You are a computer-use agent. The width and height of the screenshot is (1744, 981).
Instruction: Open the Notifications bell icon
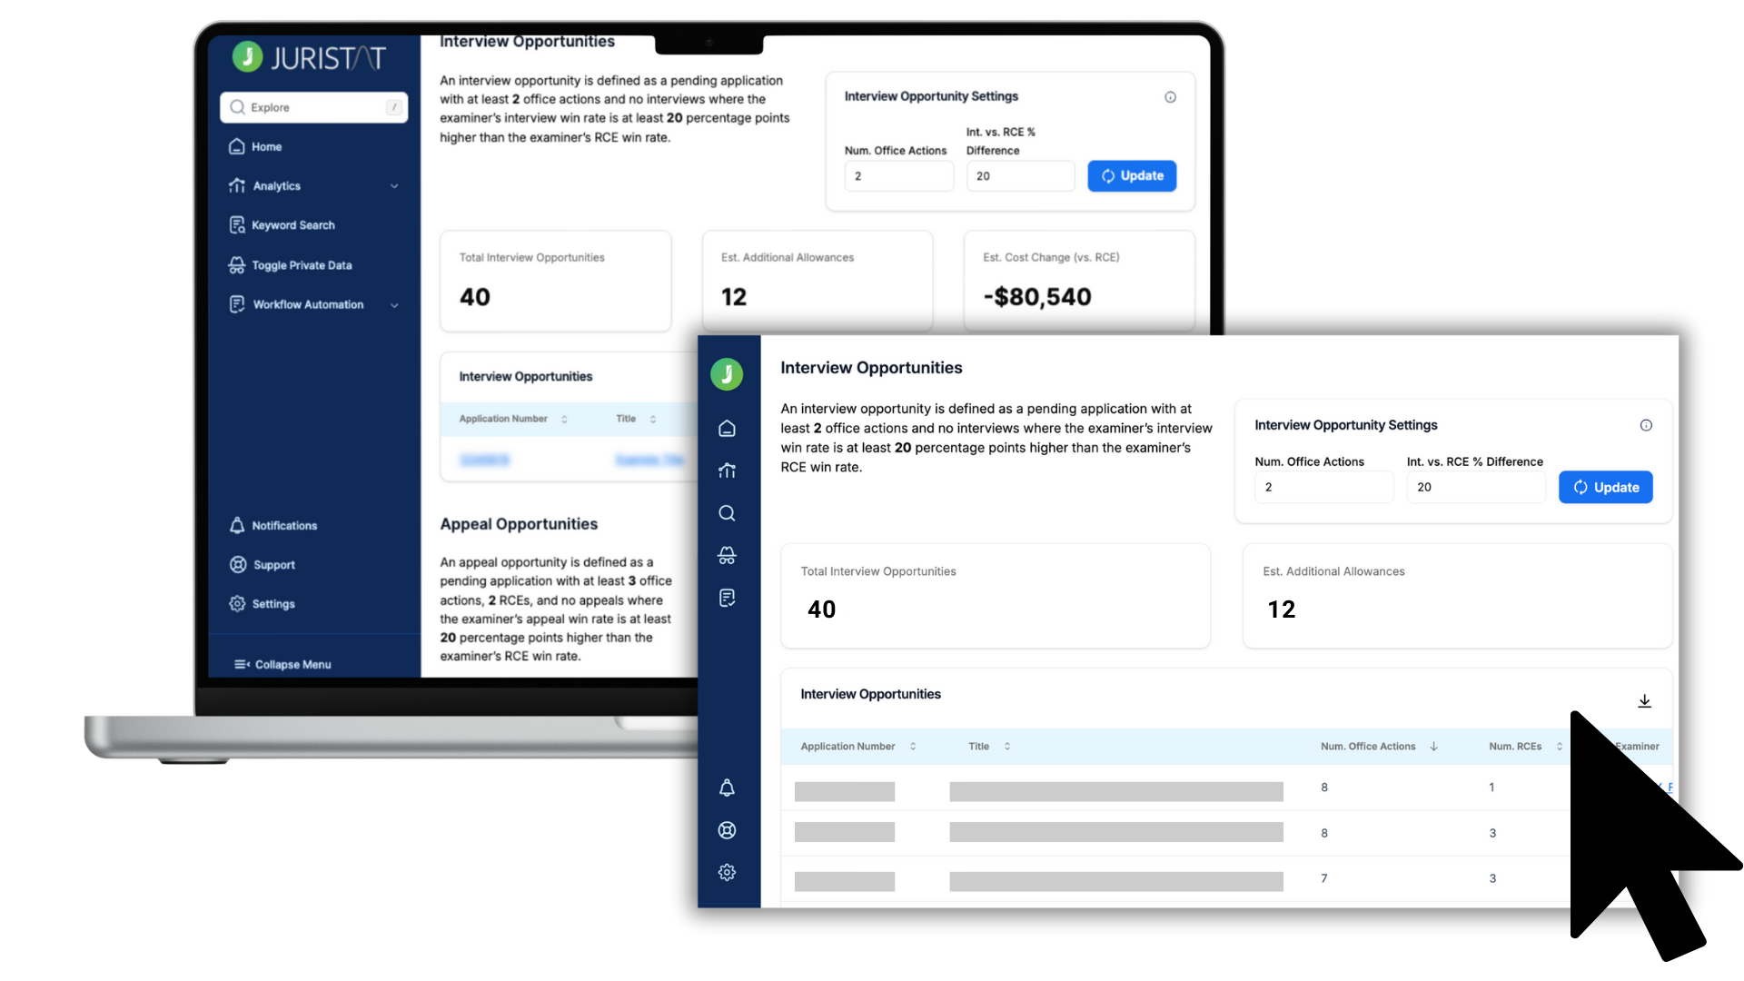[727, 788]
